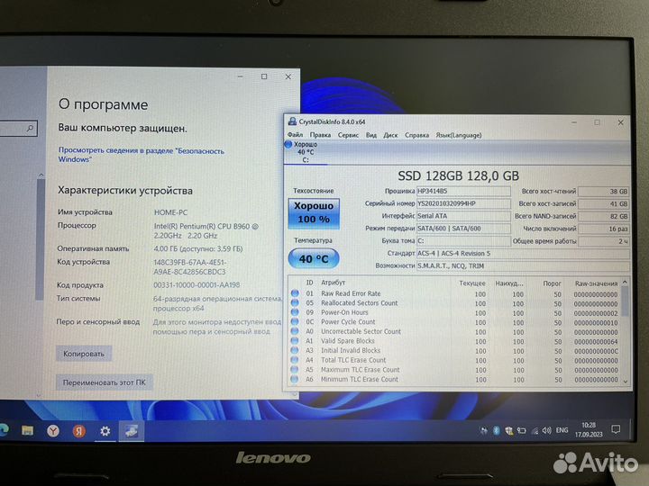Viewport: 649px width, 486px height.
Task: Switch to CrystalDiskInfo in the taskbar
Action: coord(132,431)
